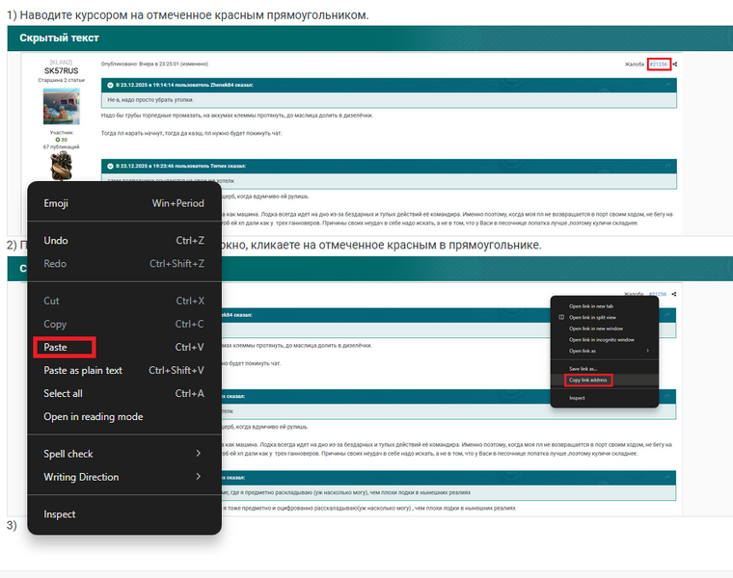Expand the Spell check submenu arrow
Viewport: 733px width, 578px height.
pos(198,454)
